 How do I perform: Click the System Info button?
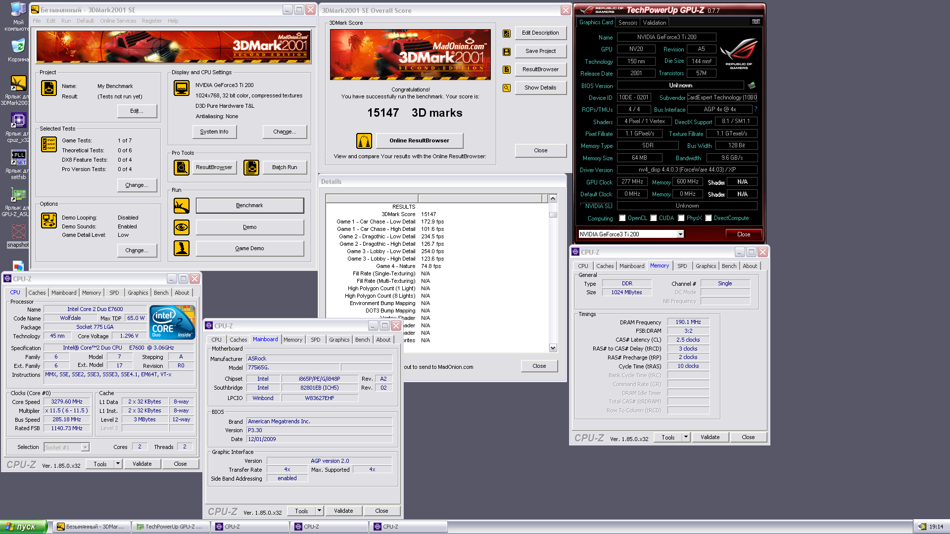[x=214, y=132]
